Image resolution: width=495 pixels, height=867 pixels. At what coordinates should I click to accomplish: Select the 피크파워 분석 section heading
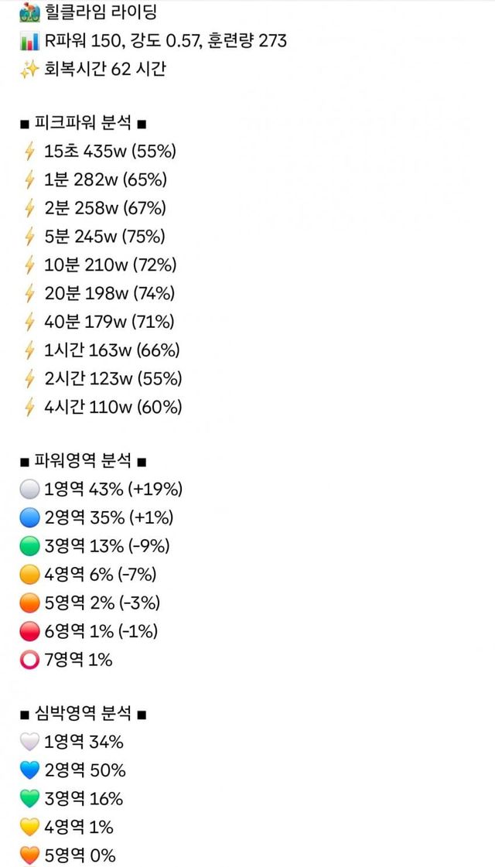point(84,123)
